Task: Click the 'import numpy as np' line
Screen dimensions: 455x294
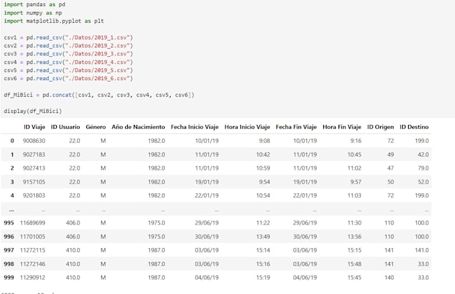Action: pyautogui.click(x=33, y=13)
